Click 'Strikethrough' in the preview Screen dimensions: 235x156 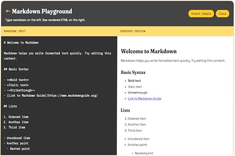tap(137, 93)
